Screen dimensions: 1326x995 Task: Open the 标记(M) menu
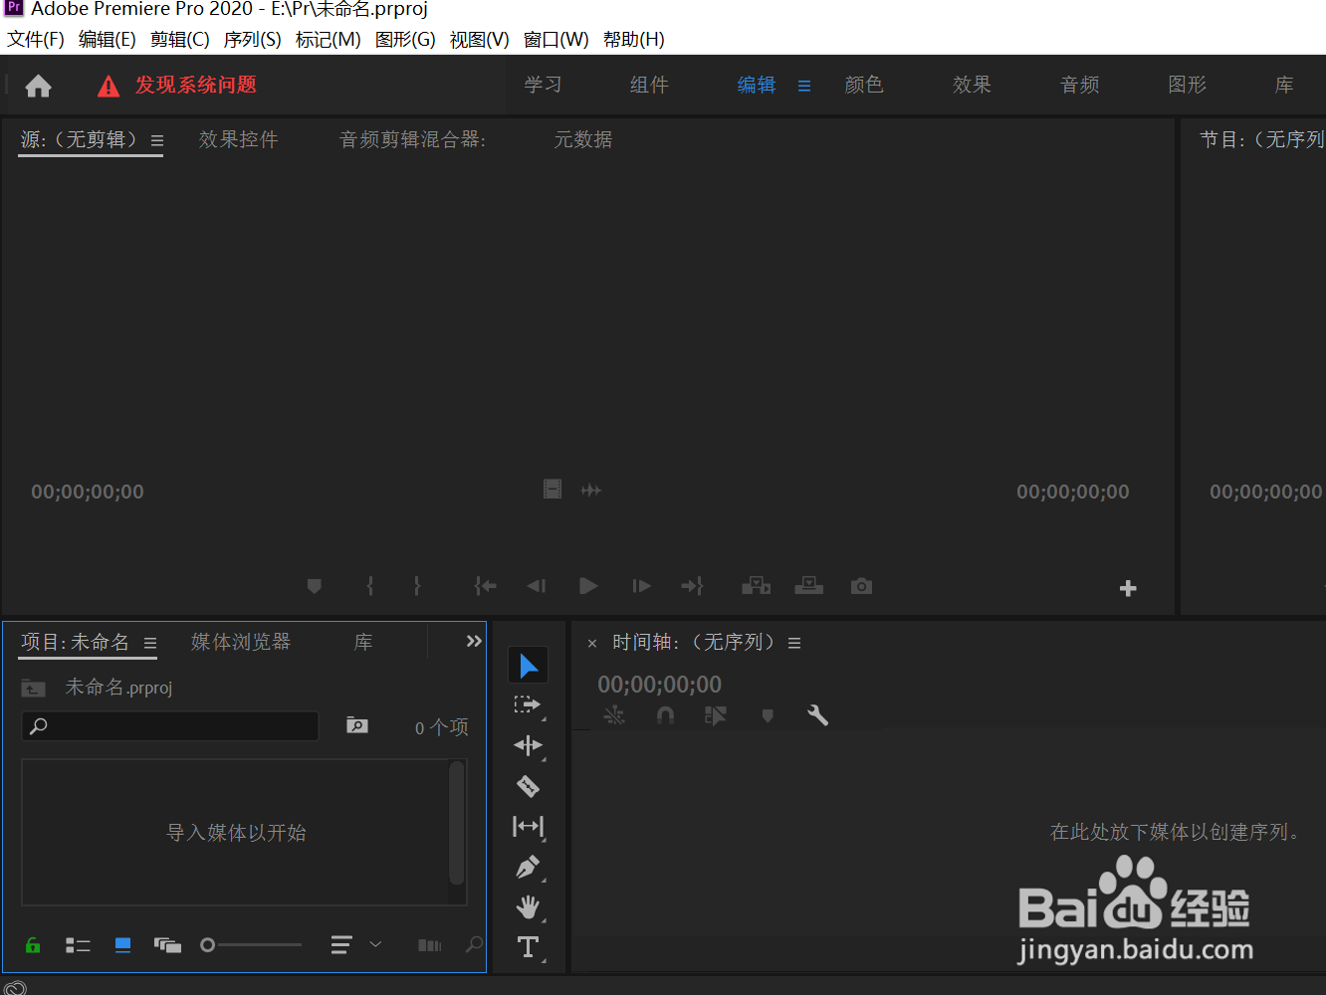click(x=329, y=40)
